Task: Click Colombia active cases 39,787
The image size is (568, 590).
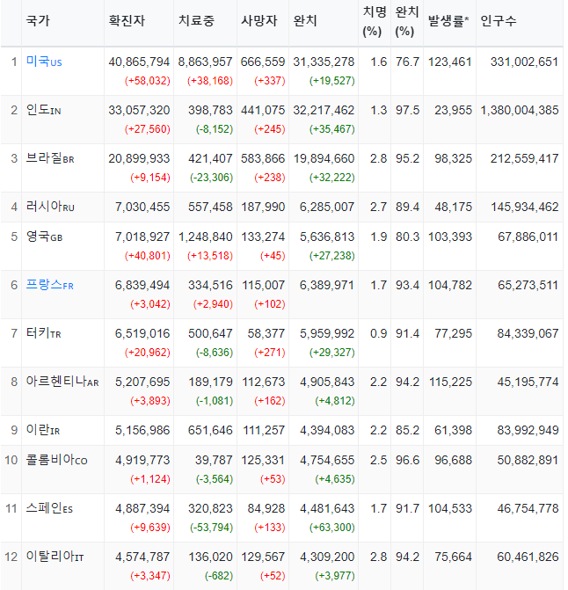Action: (214, 460)
